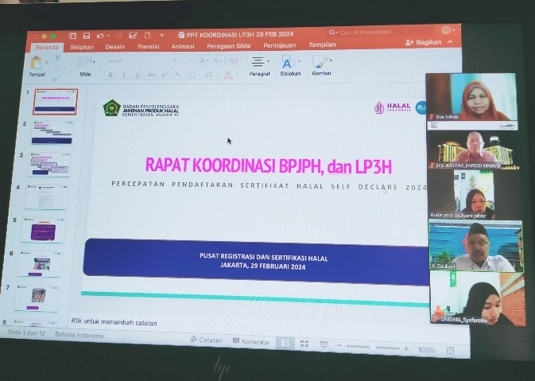Click the font color A swatch

(x=228, y=75)
